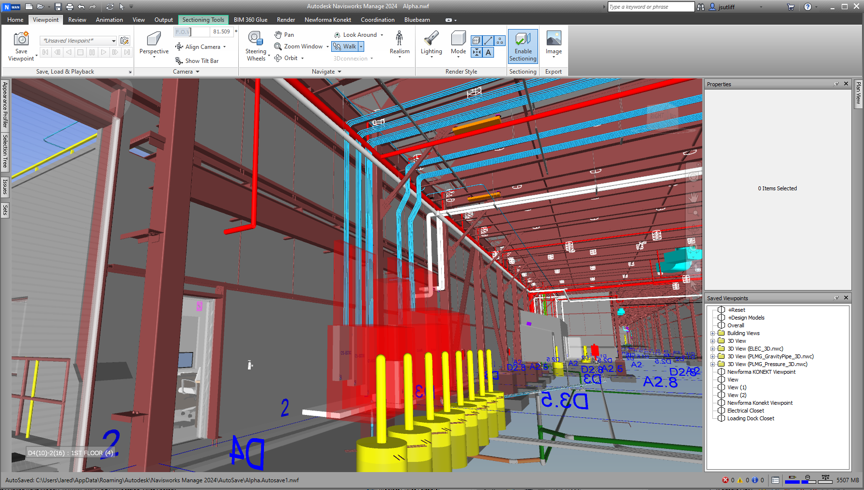
Task: Toggle Snap Points render style button
Action: point(477,52)
